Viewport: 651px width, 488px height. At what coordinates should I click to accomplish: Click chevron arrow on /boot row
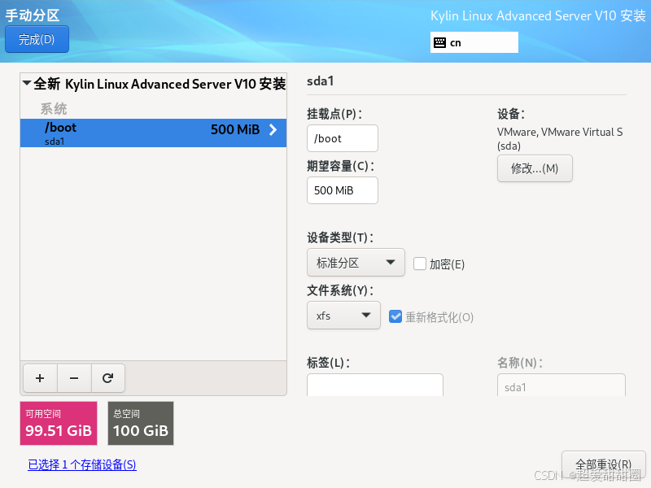(x=273, y=130)
